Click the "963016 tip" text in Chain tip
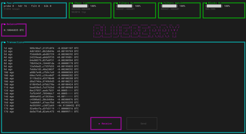Viewport: 246px width, 134px height. 79,12
